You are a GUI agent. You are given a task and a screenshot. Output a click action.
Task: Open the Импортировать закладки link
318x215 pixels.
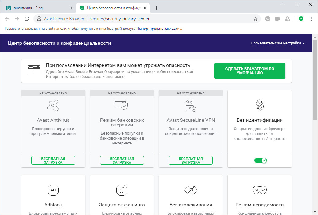pos(159,29)
